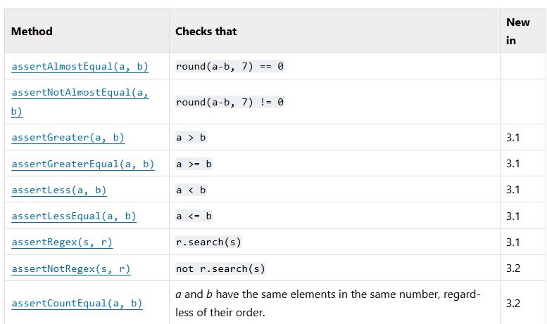Click the "a <= b" code snippet
Screen dimensions: 547x324
(x=194, y=216)
